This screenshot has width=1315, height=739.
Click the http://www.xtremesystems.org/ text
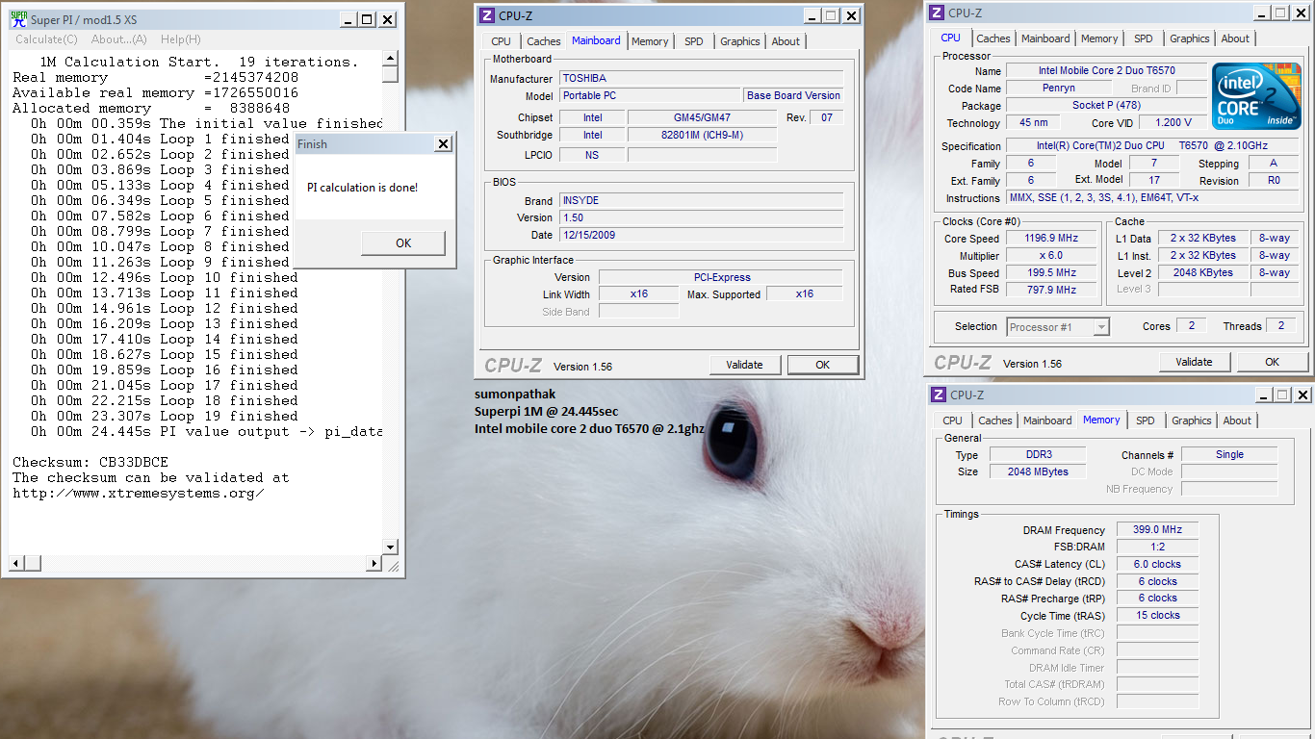coord(138,493)
